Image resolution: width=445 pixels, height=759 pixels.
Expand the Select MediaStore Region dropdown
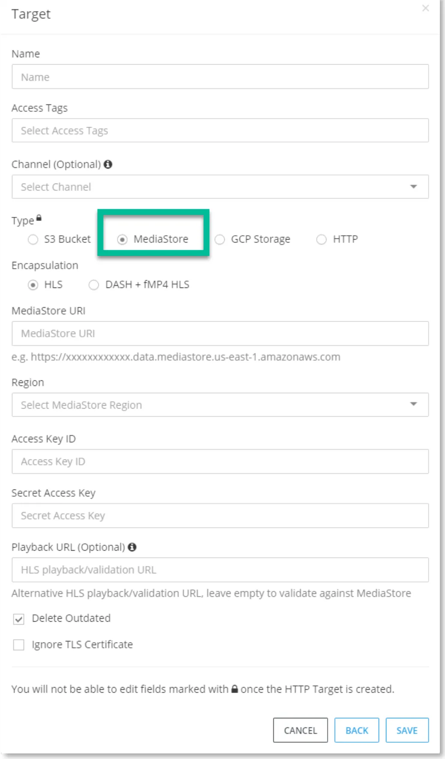(x=220, y=405)
